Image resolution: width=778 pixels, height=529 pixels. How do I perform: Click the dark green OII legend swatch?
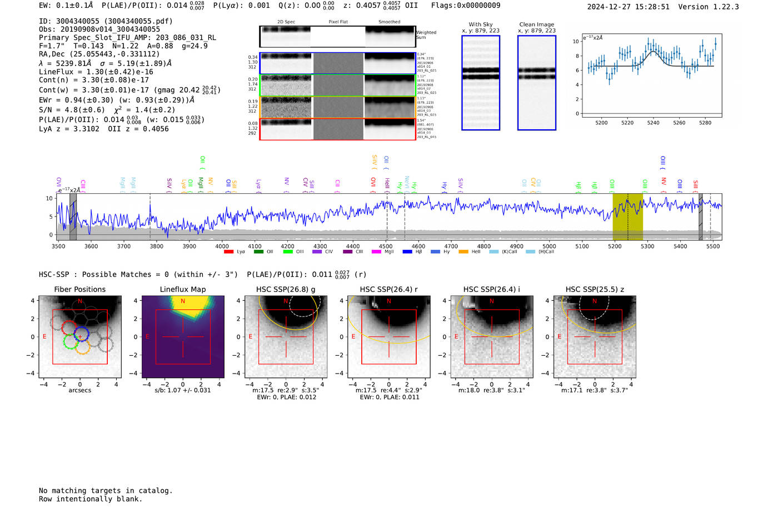point(258,252)
